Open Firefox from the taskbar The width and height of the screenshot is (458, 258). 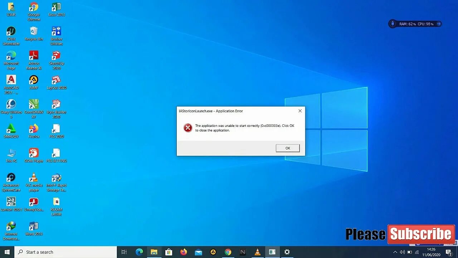click(184, 252)
